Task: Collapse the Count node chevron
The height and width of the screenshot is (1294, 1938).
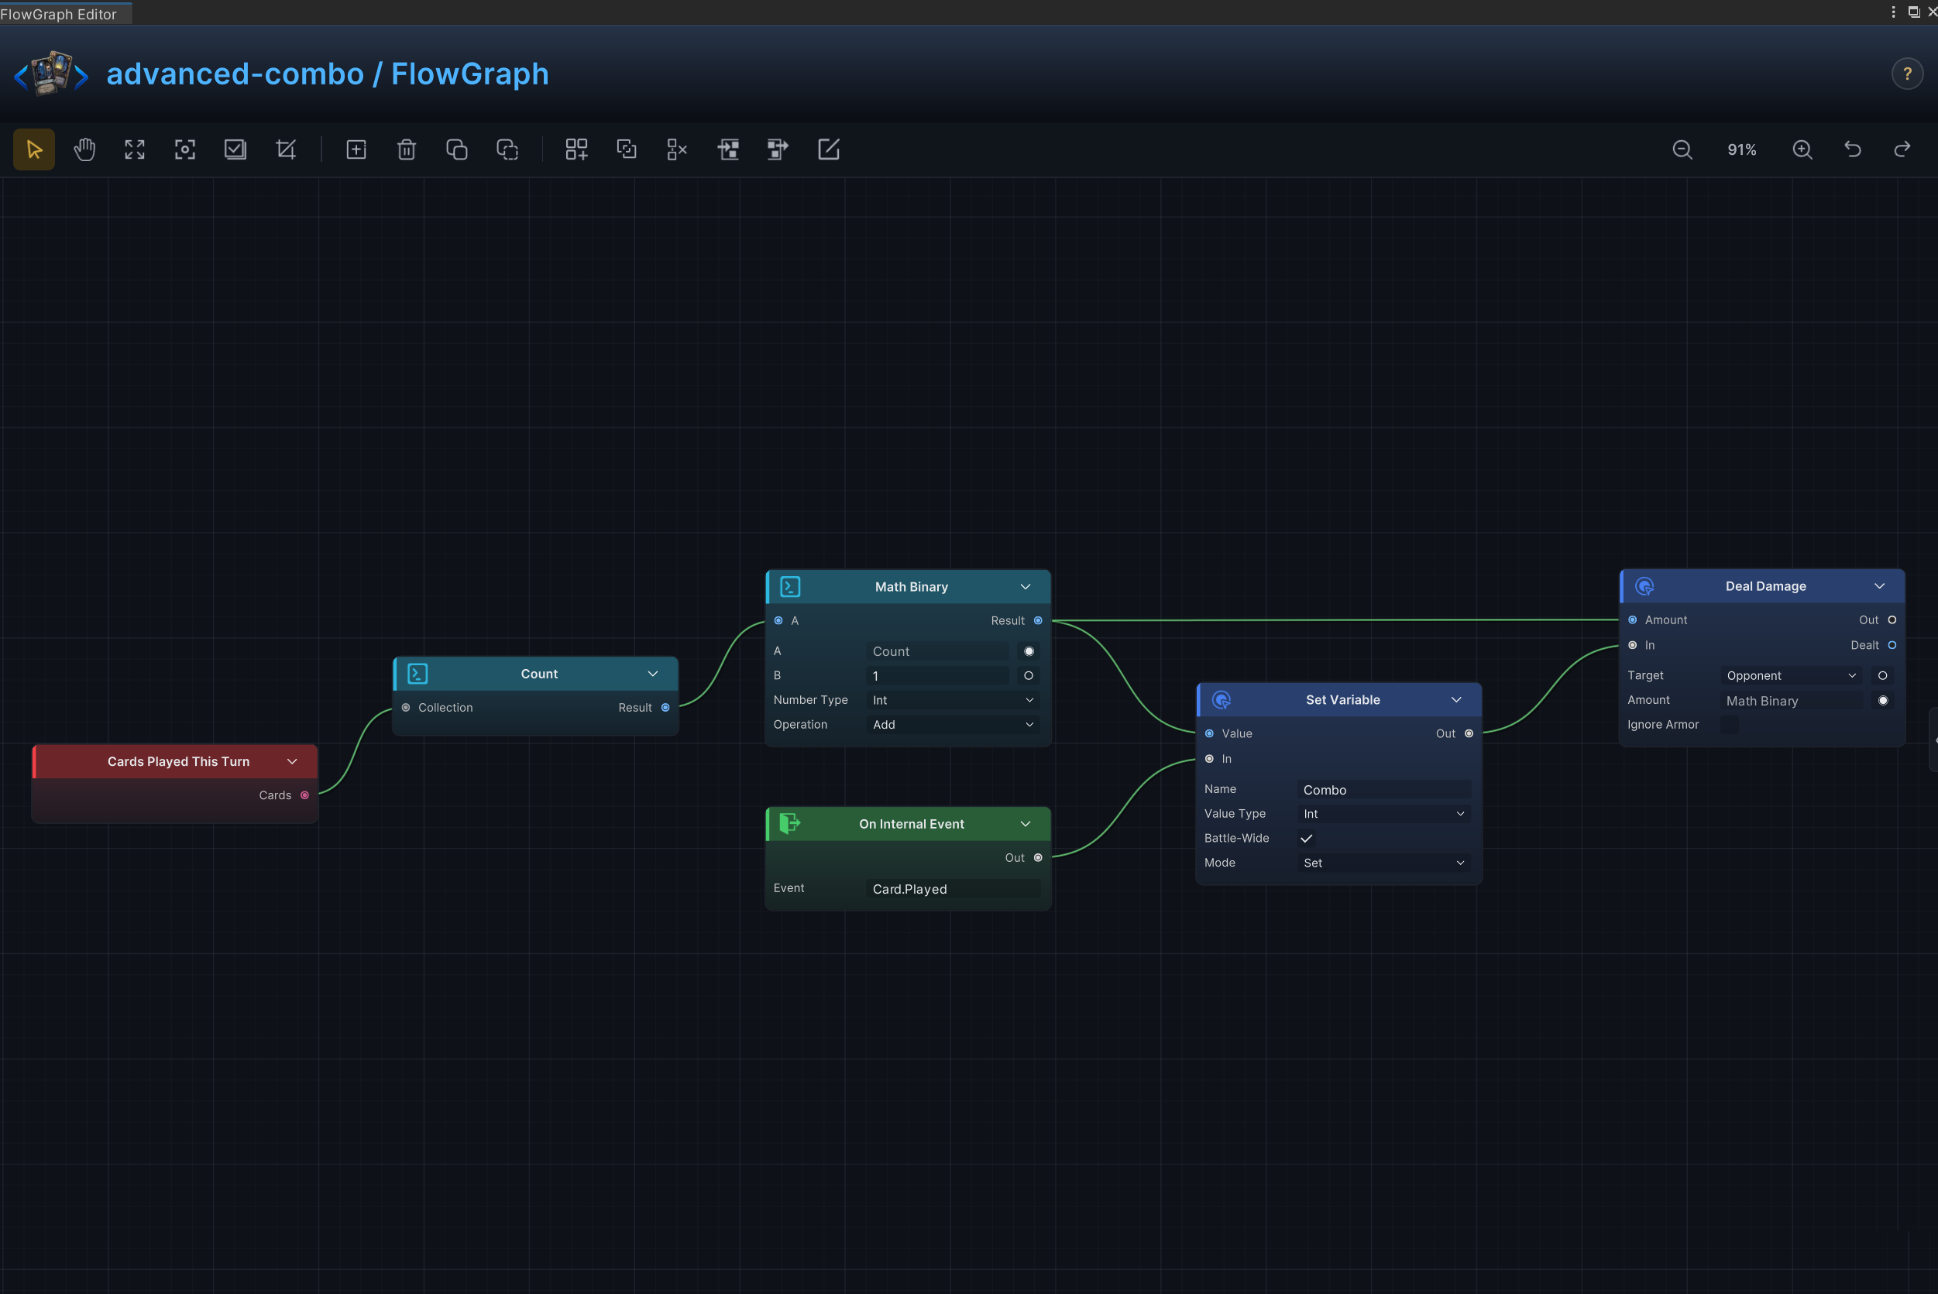Action: click(x=653, y=674)
